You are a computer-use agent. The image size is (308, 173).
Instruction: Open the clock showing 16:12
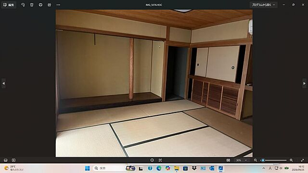pos(298,168)
